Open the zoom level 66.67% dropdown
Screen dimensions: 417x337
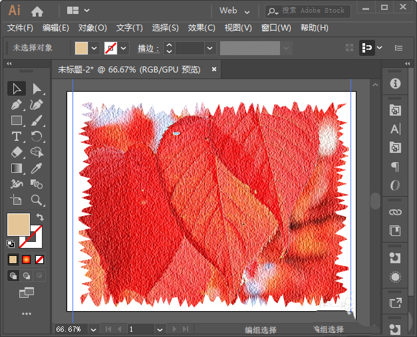[x=92, y=329]
